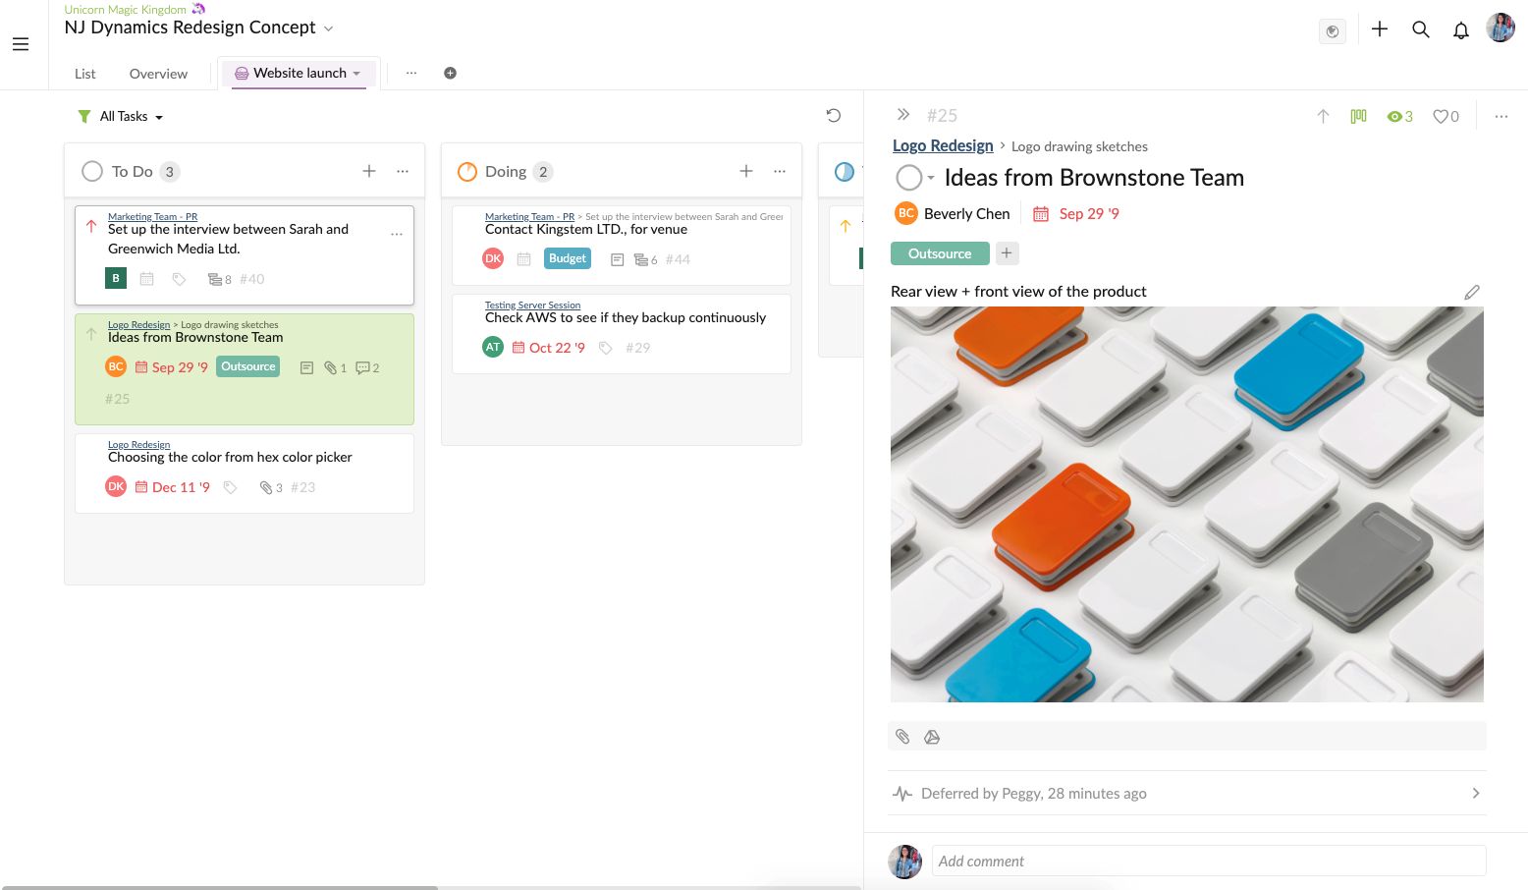
Task: Open the To Do column options menu
Action: click(x=403, y=171)
